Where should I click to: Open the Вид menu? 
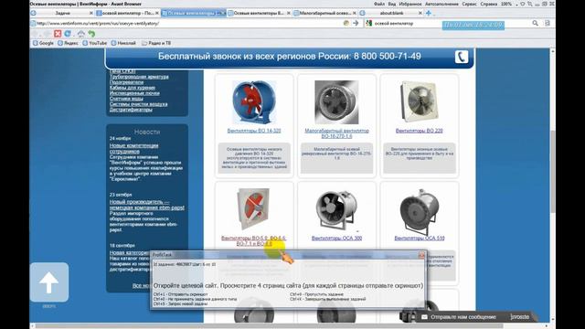pos(392,4)
